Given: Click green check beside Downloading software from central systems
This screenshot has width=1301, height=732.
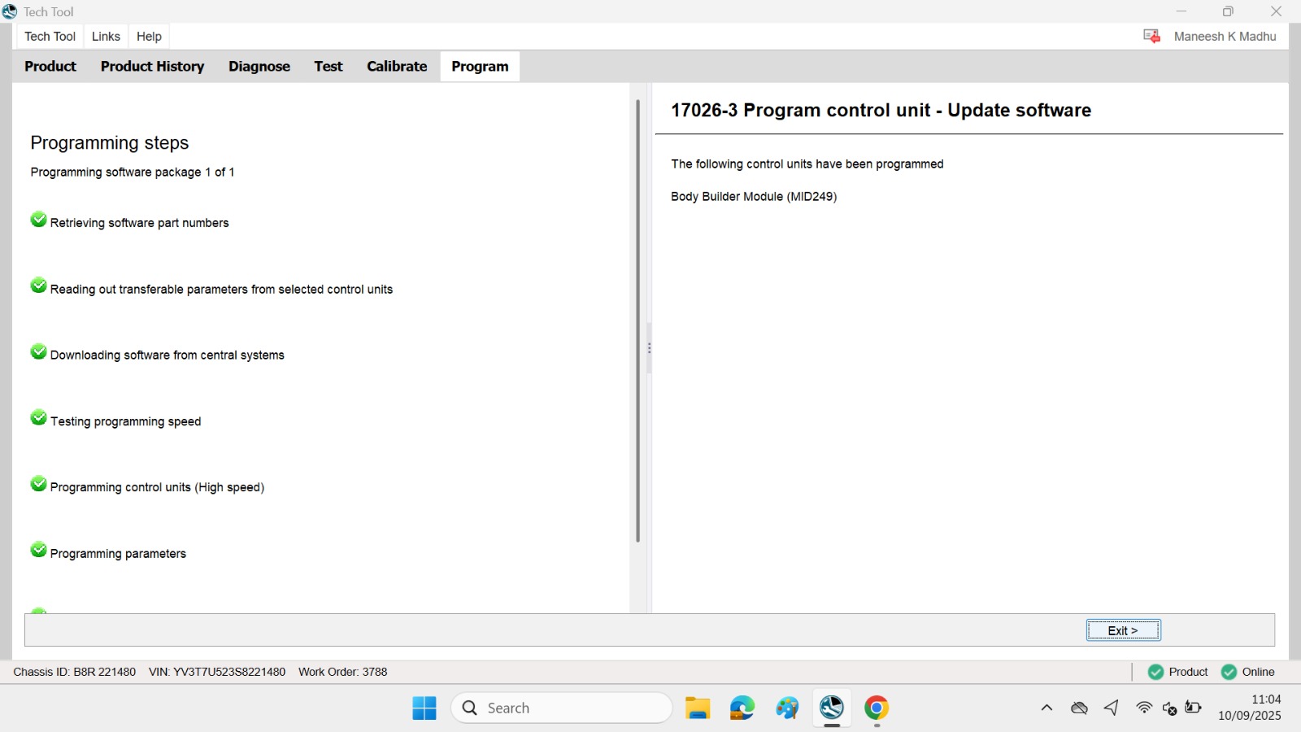Looking at the screenshot, I should point(38,351).
